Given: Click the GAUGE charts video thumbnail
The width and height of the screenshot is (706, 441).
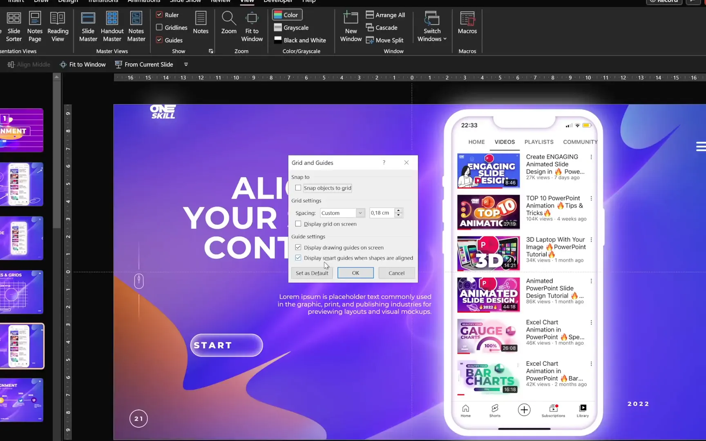Looking at the screenshot, I should 488,336.
